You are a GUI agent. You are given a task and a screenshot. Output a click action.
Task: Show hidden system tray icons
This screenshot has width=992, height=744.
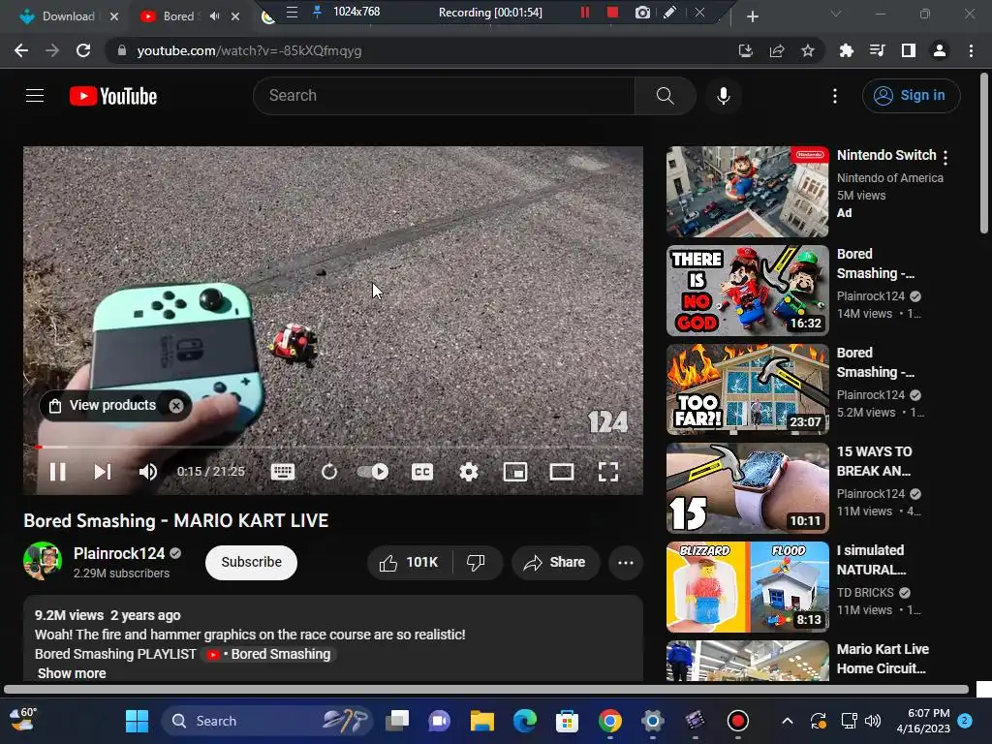tap(787, 721)
